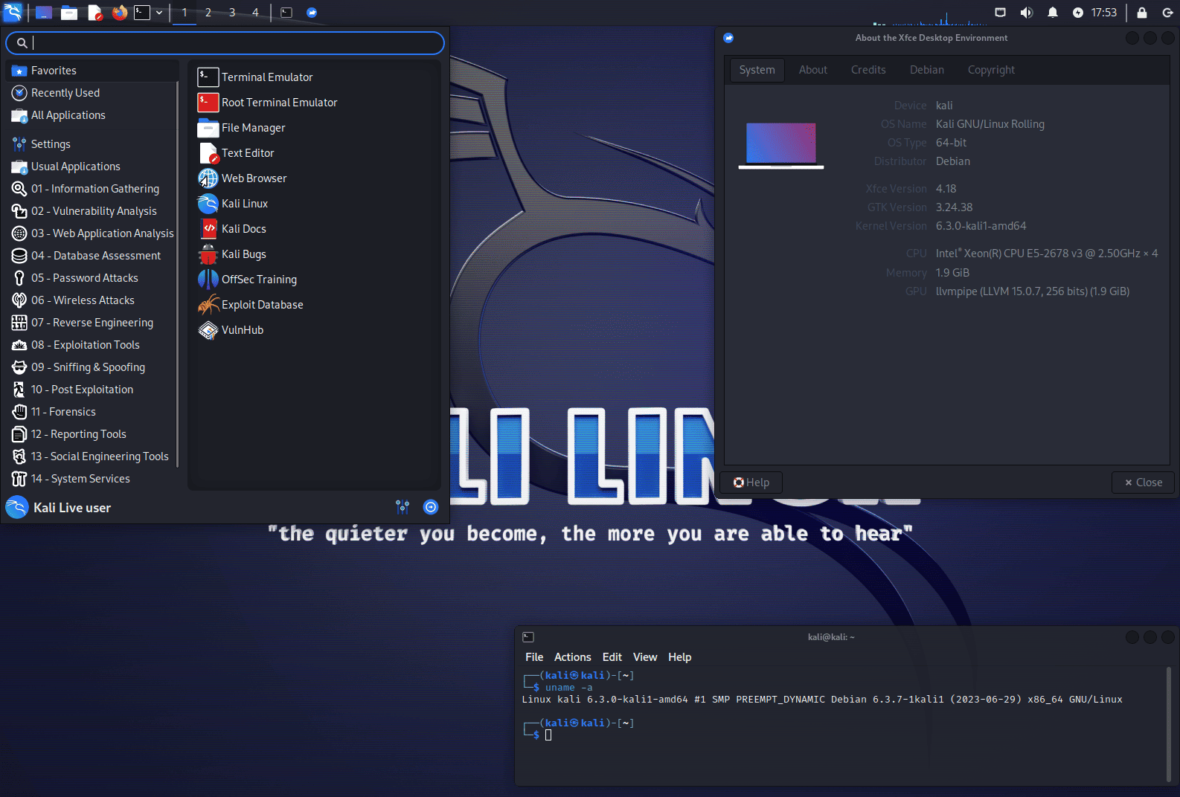Open Text Editor from favorites list

click(314, 153)
